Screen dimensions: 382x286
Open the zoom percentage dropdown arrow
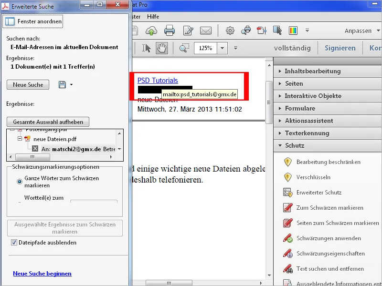pos(222,48)
